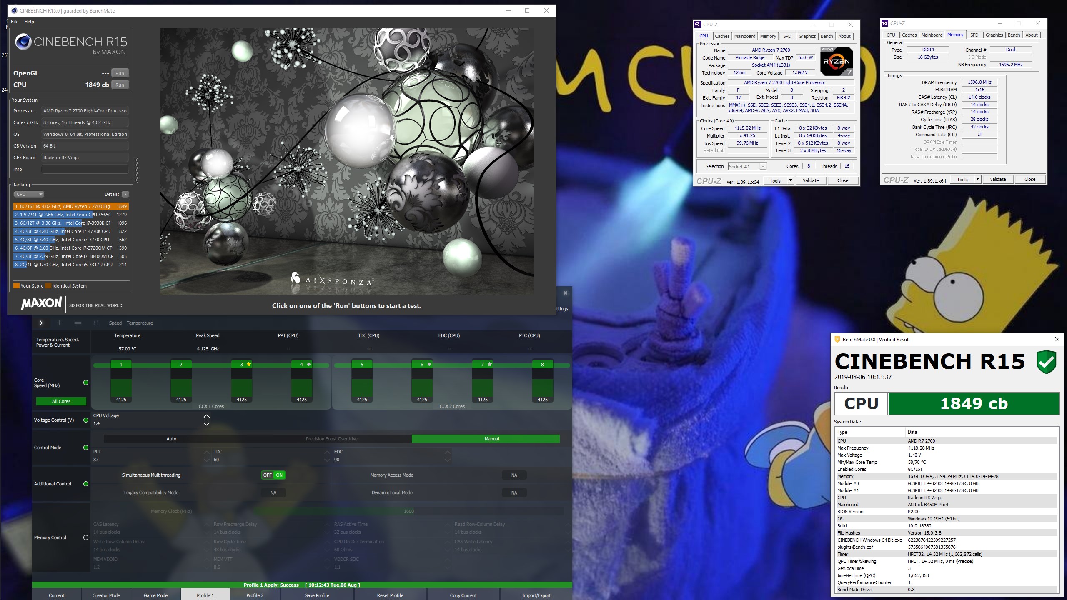The width and height of the screenshot is (1067, 600).
Task: Switch to the Mainboard tab in CPU-Z CPU window
Action: 744,36
